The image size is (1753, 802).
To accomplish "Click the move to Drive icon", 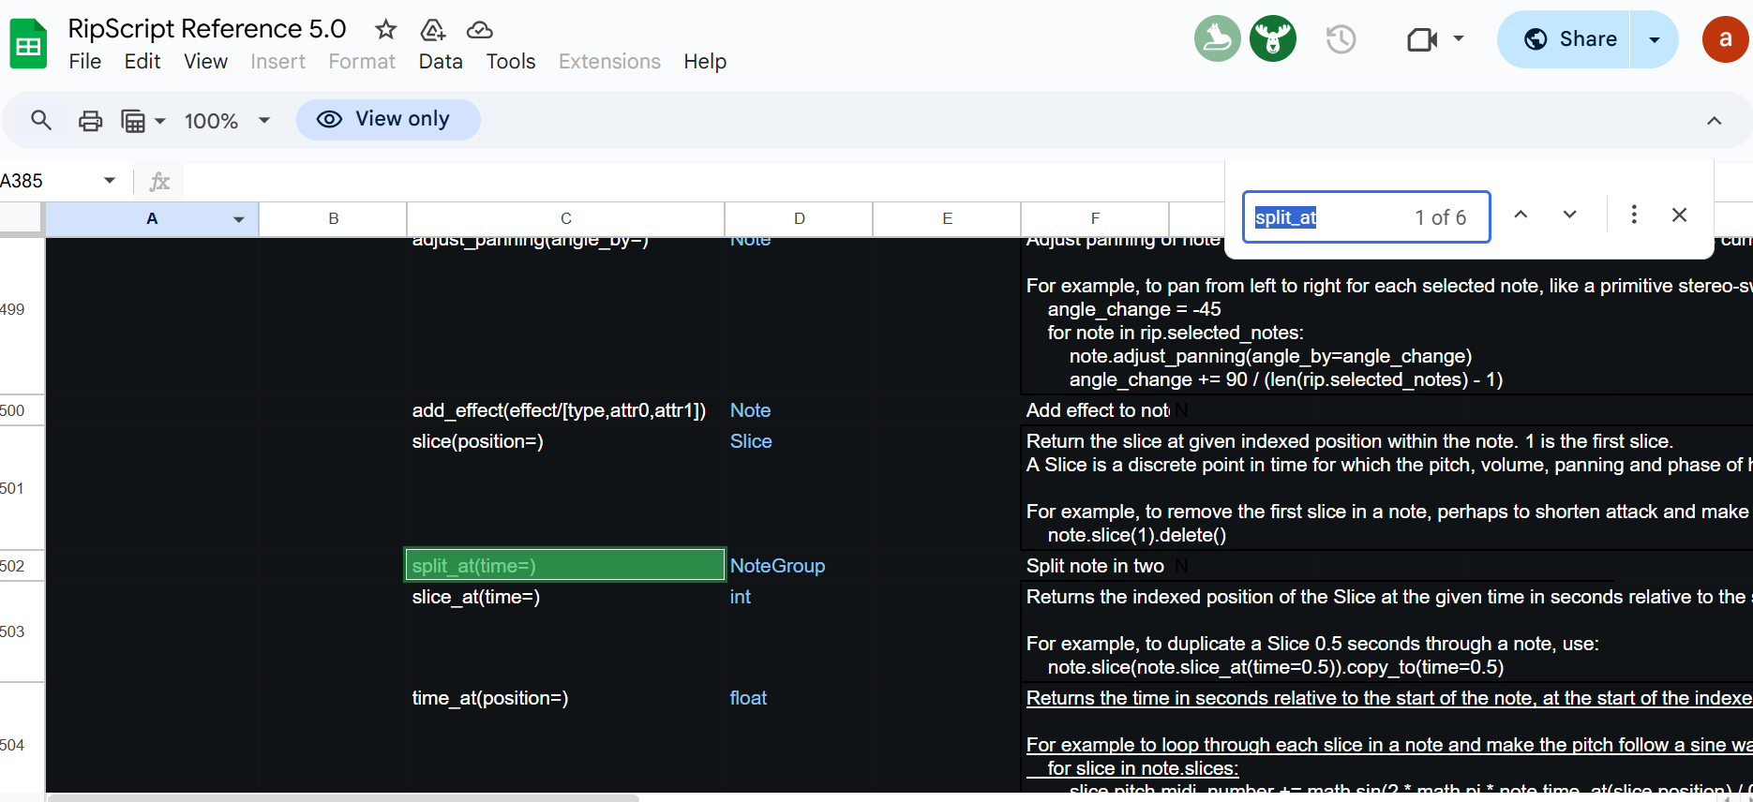I will coord(432,30).
